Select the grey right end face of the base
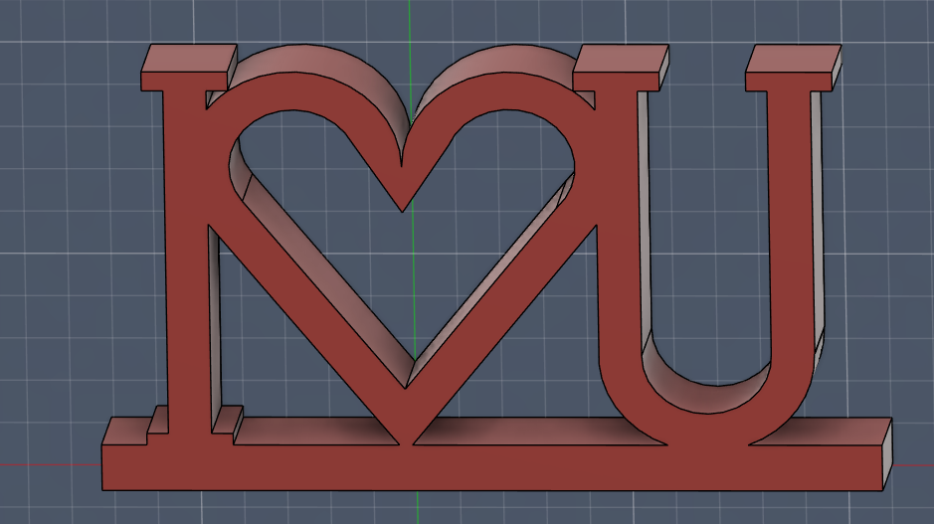This screenshot has height=524, width=934. [x=887, y=454]
